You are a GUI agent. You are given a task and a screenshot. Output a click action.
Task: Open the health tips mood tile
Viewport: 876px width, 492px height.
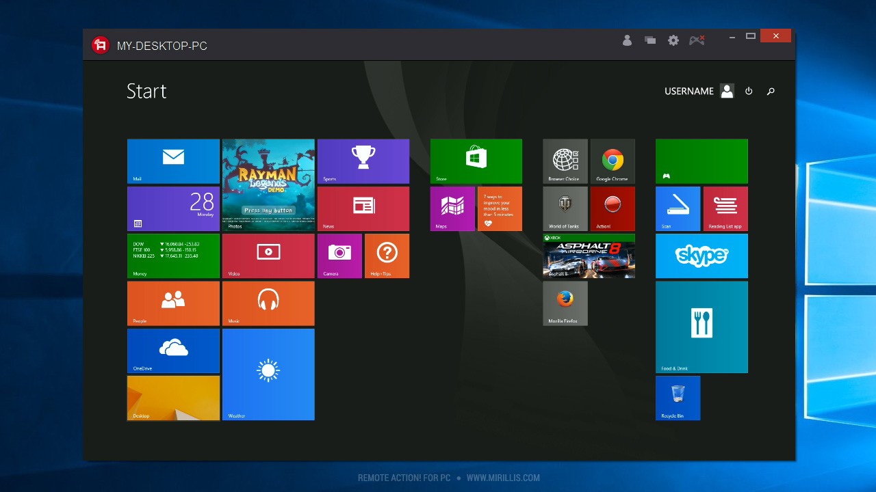pos(500,208)
